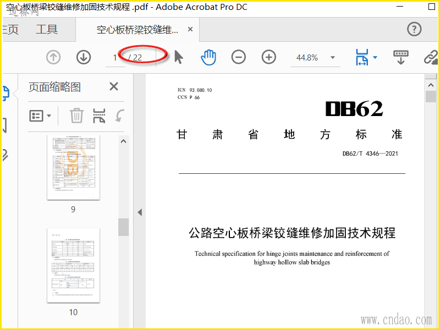Click the thumbnail label 9
440x330 pixels.
pos(73,210)
